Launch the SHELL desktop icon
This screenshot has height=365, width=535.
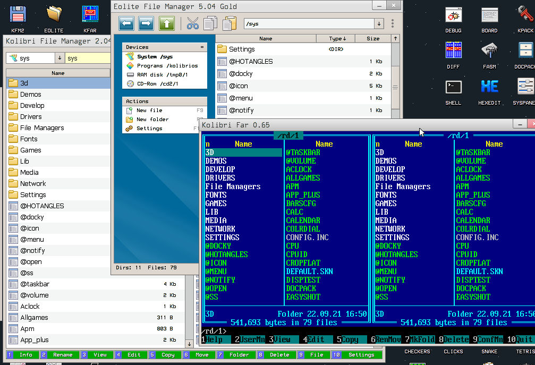(453, 91)
